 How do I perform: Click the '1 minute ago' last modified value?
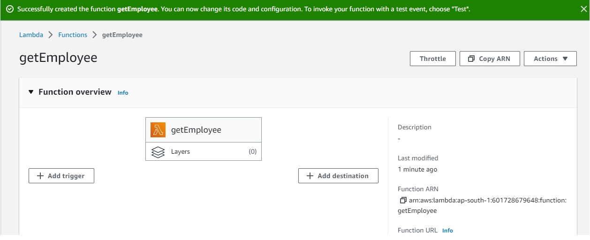[417, 169]
